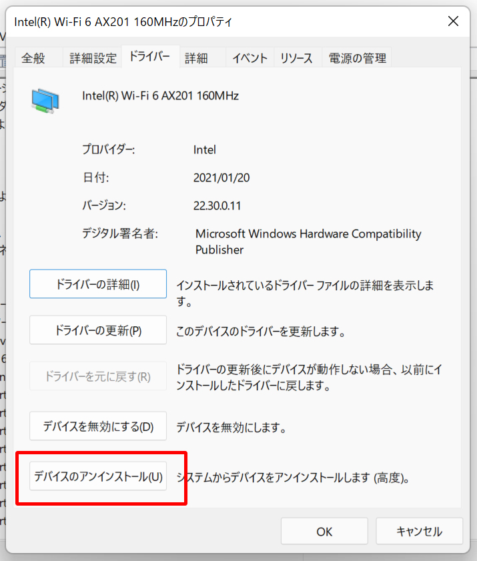Click the date value 2021/01/20
This screenshot has height=561, width=477.
pyautogui.click(x=221, y=178)
